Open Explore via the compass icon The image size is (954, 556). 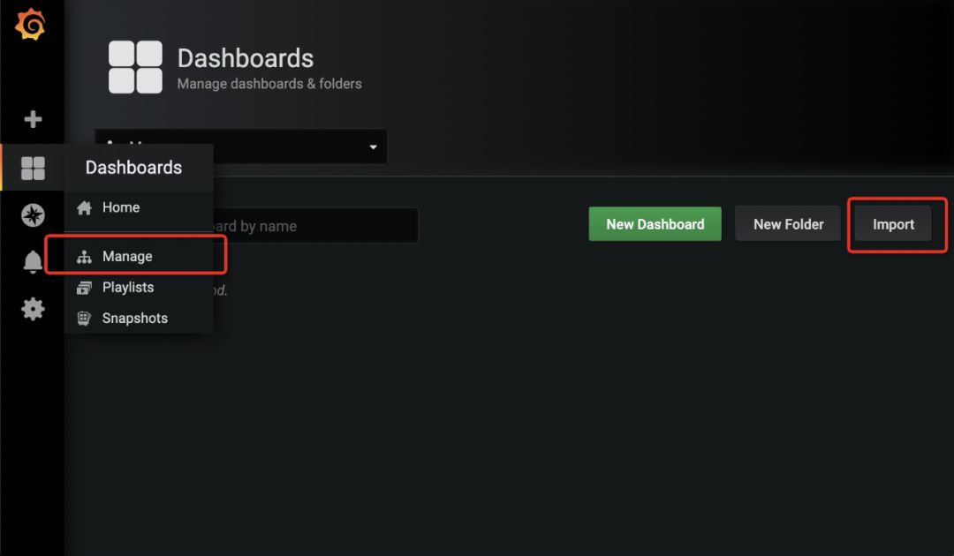[33, 215]
